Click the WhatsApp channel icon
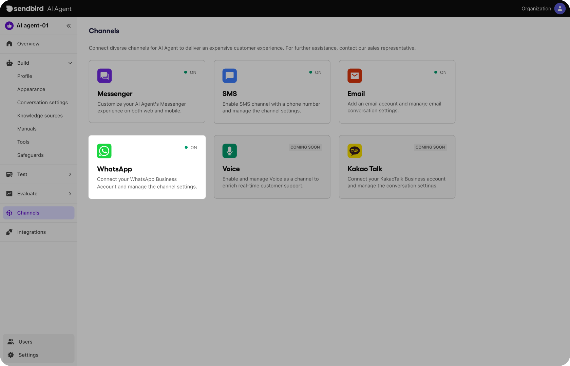The width and height of the screenshot is (570, 366). pos(104,151)
